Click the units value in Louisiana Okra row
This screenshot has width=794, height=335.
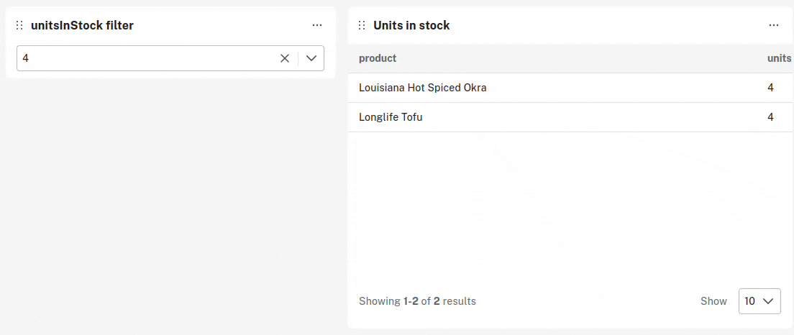(x=771, y=88)
